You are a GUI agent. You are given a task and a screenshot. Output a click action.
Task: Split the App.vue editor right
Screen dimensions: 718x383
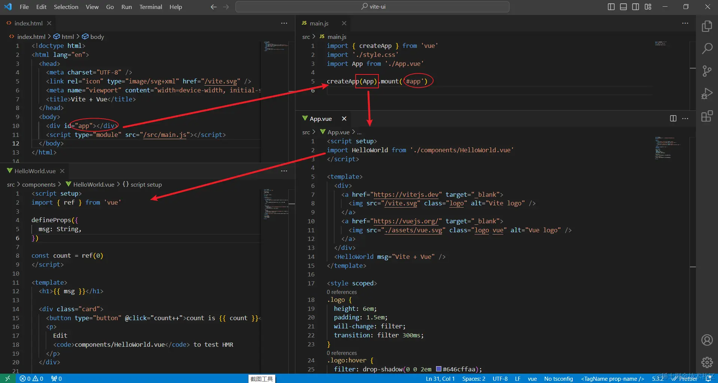pos(673,119)
